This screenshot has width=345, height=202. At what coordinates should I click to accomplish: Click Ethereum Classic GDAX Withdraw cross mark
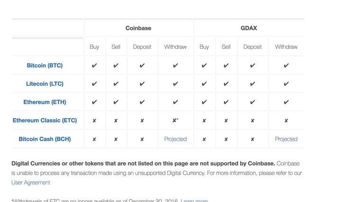point(286,120)
